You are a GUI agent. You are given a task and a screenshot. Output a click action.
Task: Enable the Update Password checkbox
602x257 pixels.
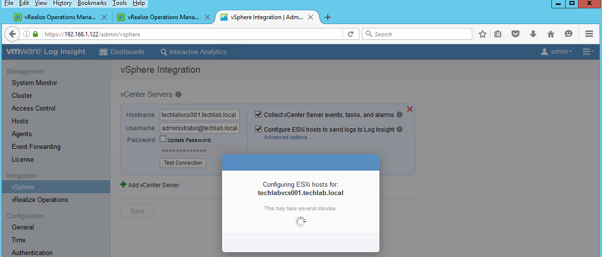point(163,139)
